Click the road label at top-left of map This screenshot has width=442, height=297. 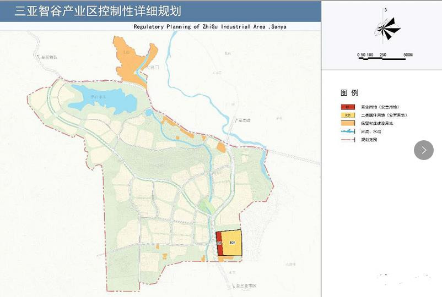click(50, 57)
